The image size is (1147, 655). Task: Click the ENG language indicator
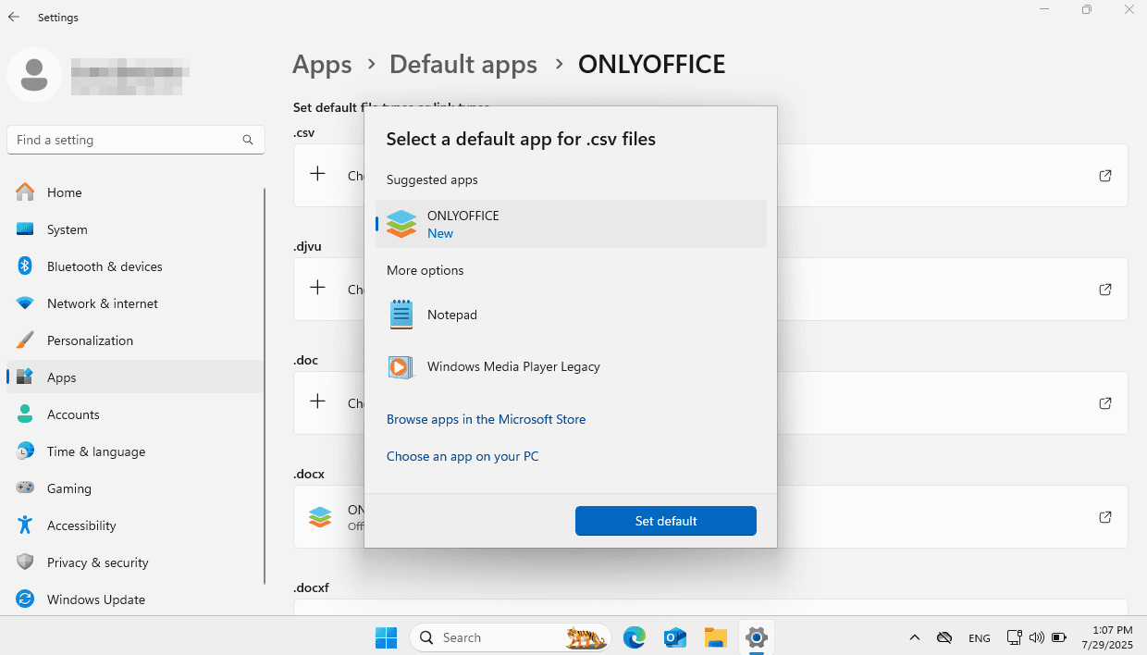[x=980, y=637]
